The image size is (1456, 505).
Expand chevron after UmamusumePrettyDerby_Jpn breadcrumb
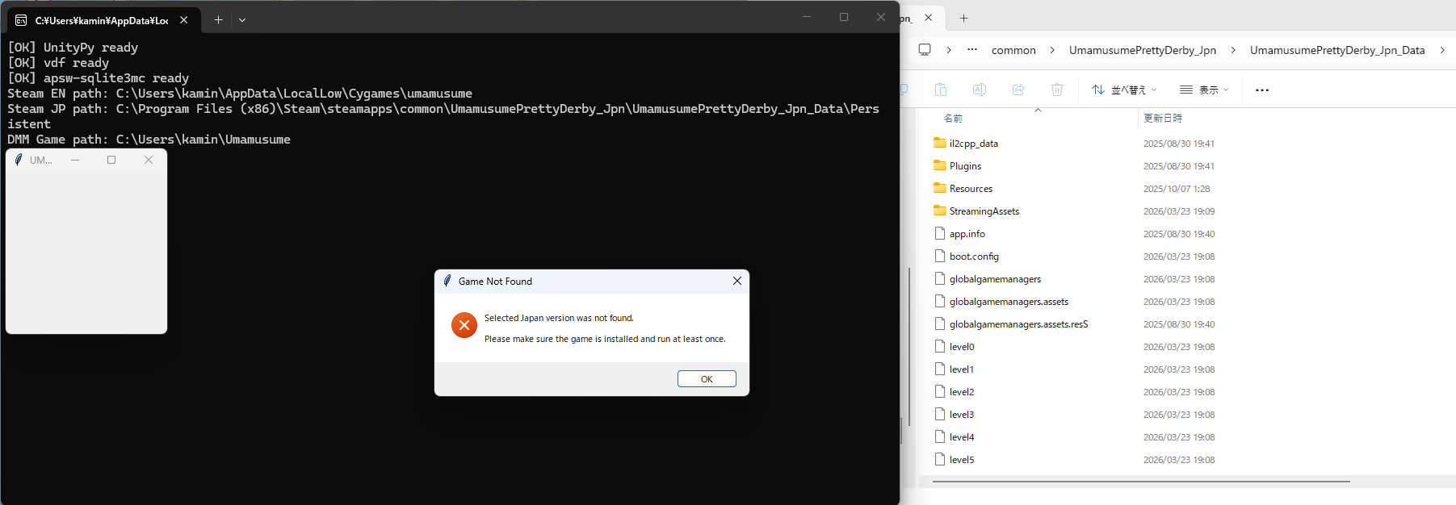[x=1233, y=50]
